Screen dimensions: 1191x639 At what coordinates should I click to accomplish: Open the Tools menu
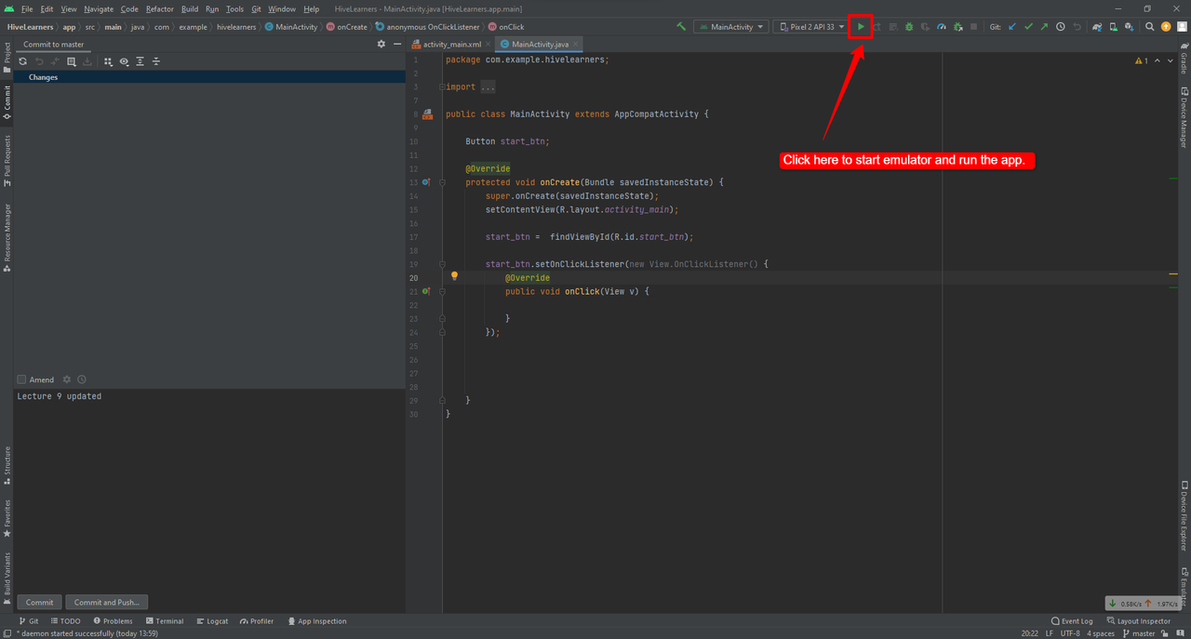(234, 9)
